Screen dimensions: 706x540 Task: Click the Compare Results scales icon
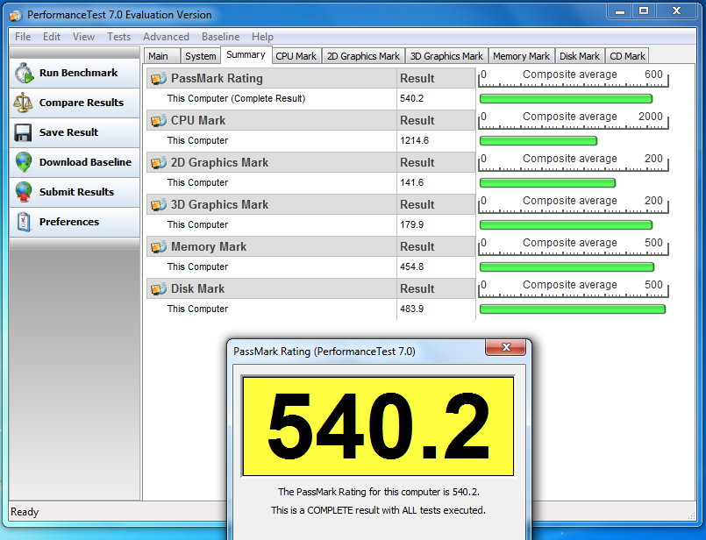[x=23, y=103]
